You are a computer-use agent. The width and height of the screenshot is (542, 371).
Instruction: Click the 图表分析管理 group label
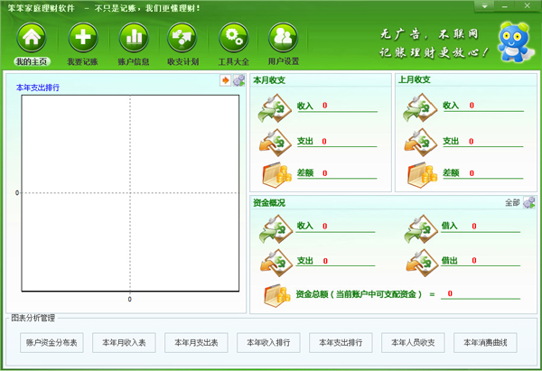coord(33,318)
